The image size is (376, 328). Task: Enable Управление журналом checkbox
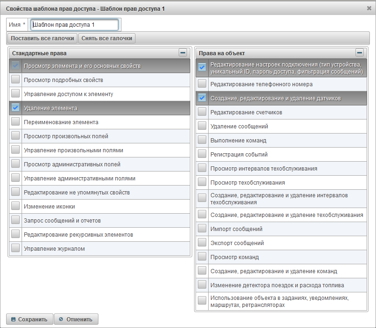click(15, 248)
